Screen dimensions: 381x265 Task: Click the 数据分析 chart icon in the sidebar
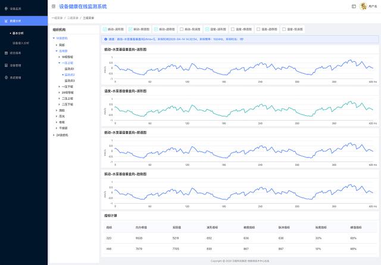6,21
